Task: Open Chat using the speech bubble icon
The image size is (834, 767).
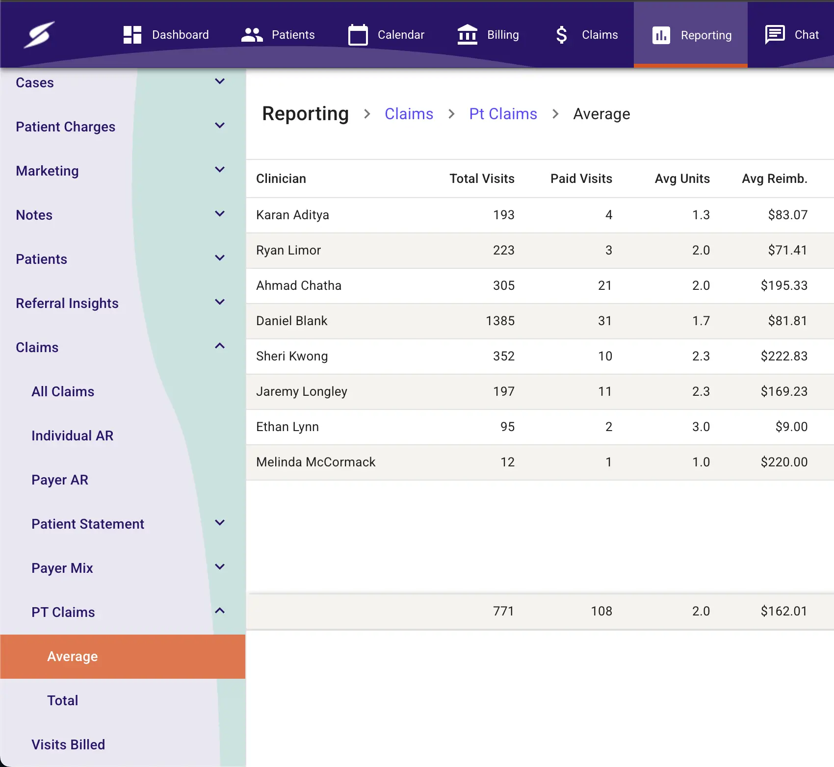Action: point(776,34)
